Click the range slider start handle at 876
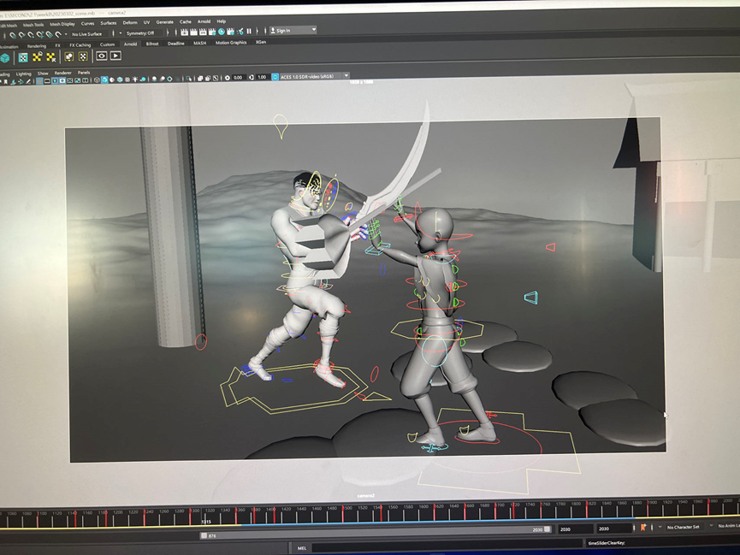Screen dimensions: 740x555 coord(204,535)
